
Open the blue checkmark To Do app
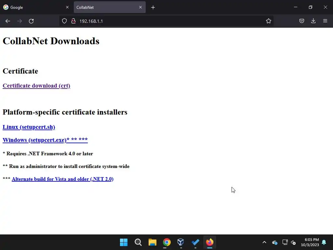pyautogui.click(x=195, y=242)
